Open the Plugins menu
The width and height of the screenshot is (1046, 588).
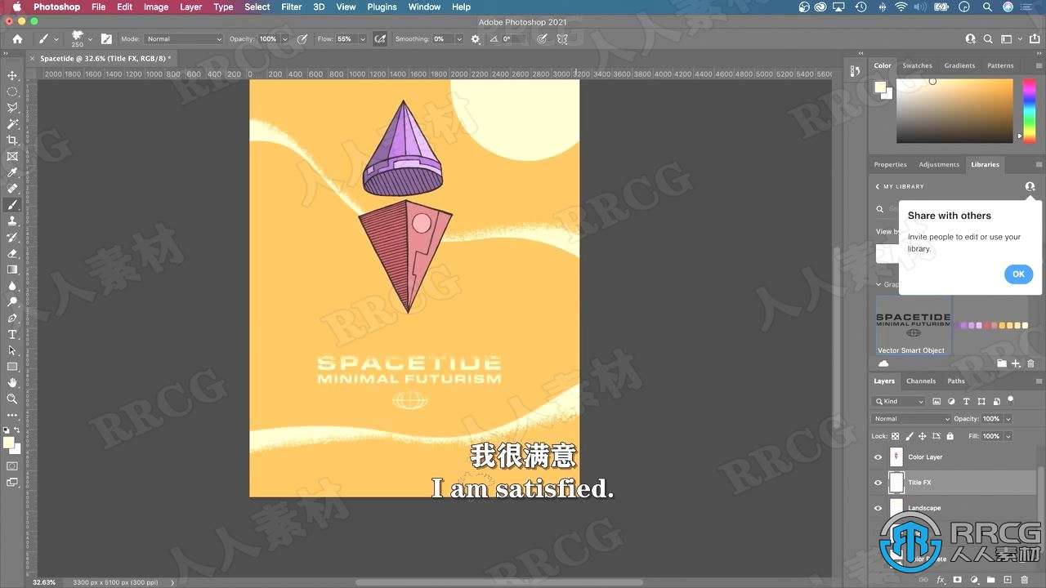click(x=382, y=7)
